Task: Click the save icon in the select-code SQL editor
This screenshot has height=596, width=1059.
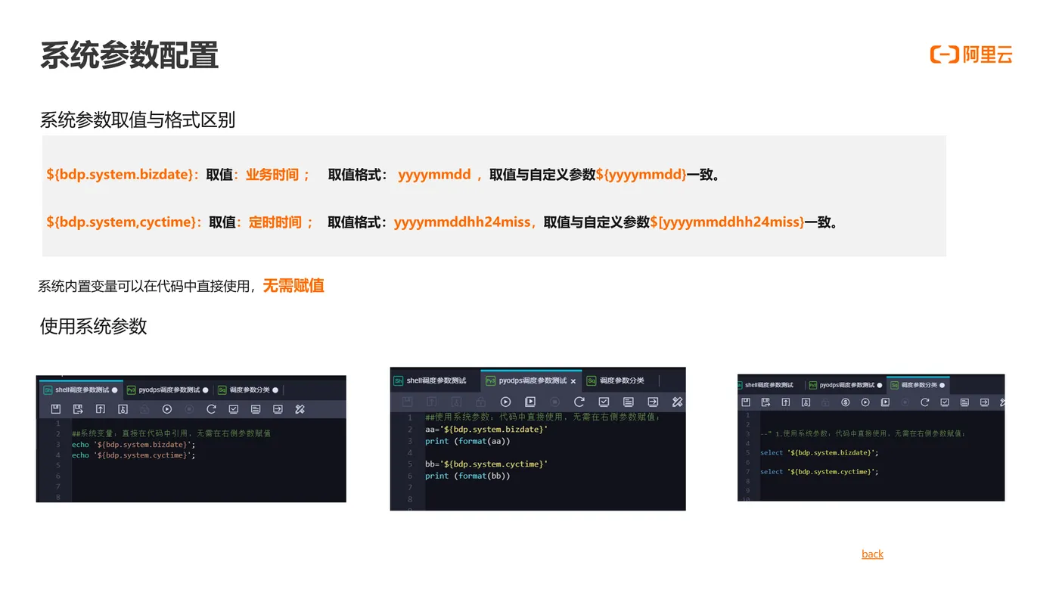Action: click(746, 402)
